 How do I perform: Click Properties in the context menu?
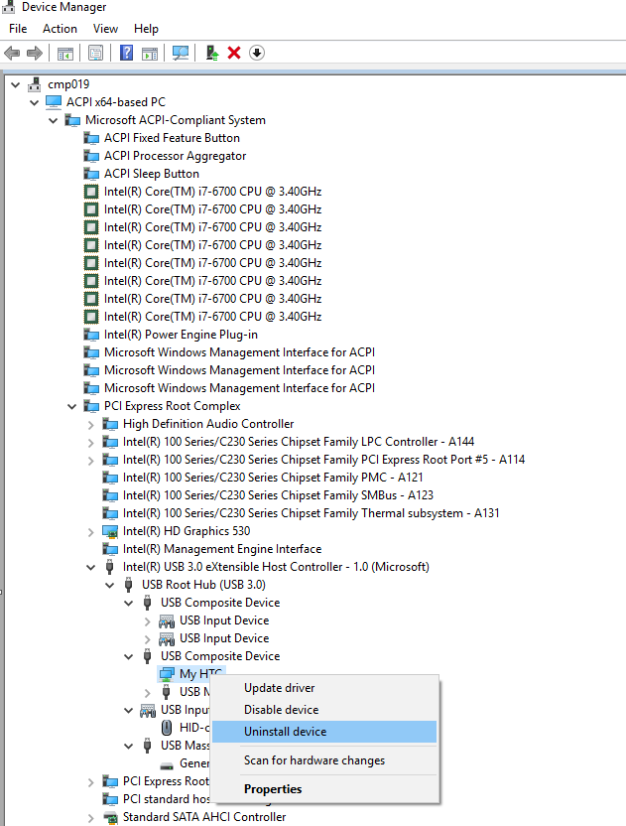[x=273, y=789]
